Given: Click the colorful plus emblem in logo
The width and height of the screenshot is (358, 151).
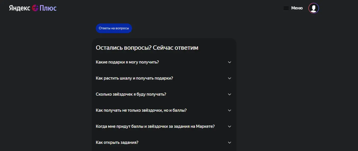Looking at the screenshot, I should point(35,8).
